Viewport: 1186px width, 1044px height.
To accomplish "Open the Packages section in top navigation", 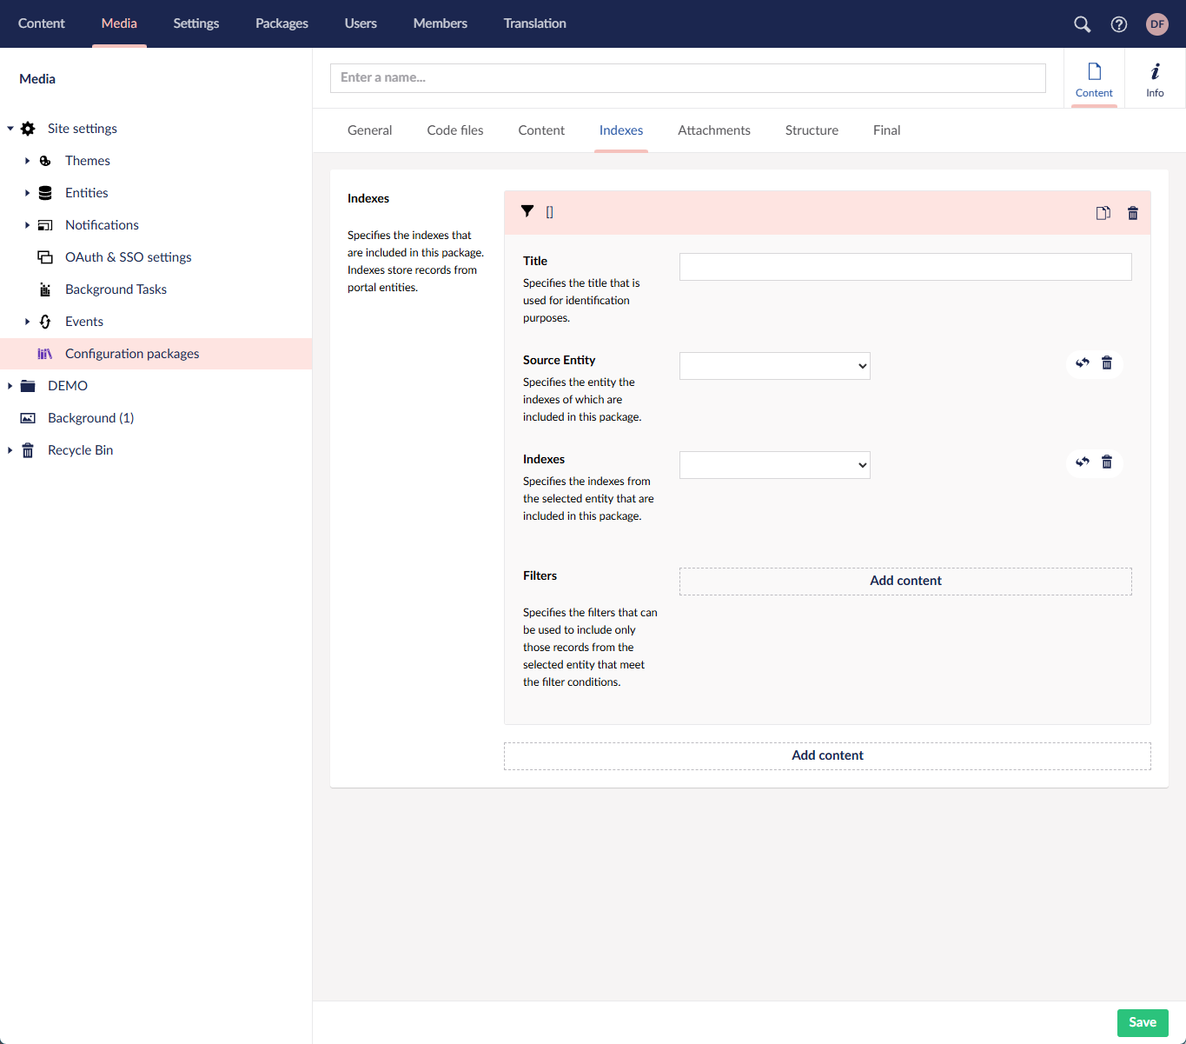I will 282,23.
